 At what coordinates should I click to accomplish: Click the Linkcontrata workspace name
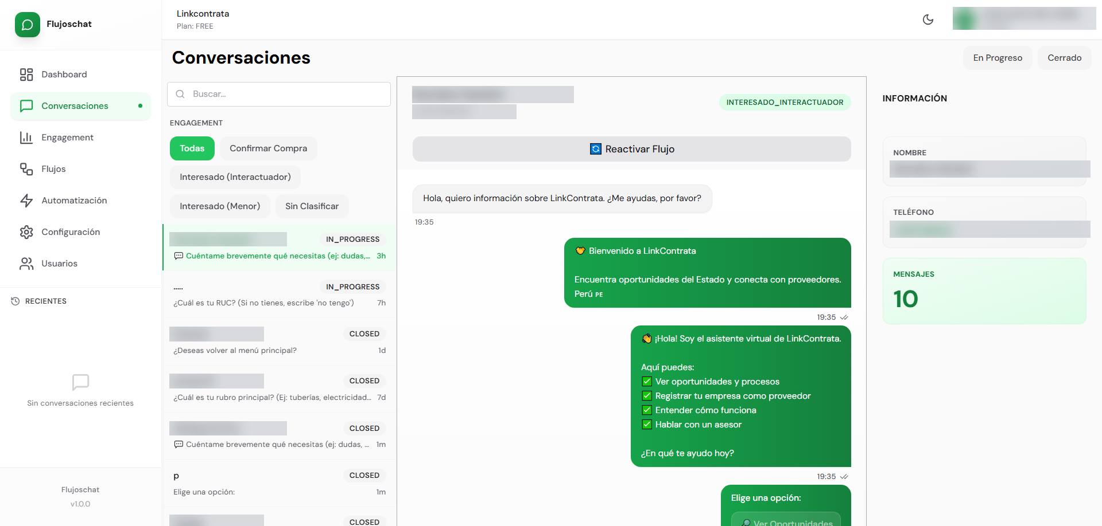tap(203, 14)
